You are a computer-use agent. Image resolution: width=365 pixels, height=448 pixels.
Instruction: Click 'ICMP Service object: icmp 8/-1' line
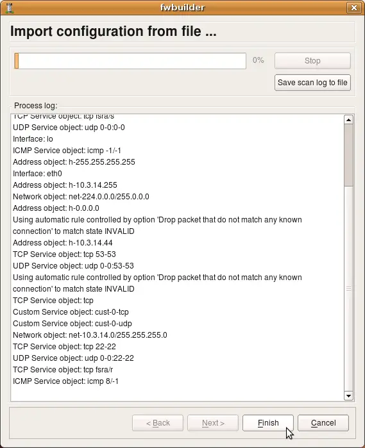pos(65,381)
